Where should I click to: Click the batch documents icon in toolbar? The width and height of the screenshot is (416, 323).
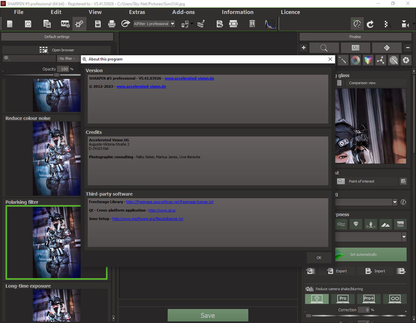pos(47,24)
